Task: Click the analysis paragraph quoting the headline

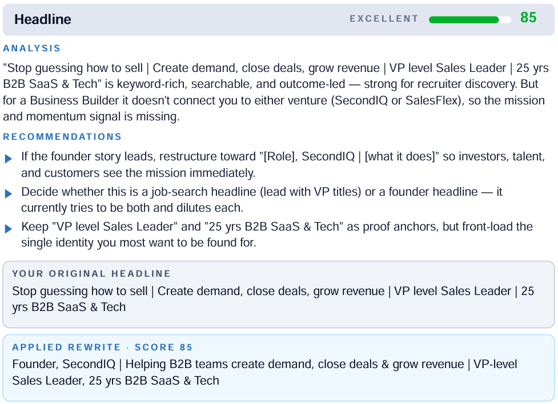Action: (276, 92)
